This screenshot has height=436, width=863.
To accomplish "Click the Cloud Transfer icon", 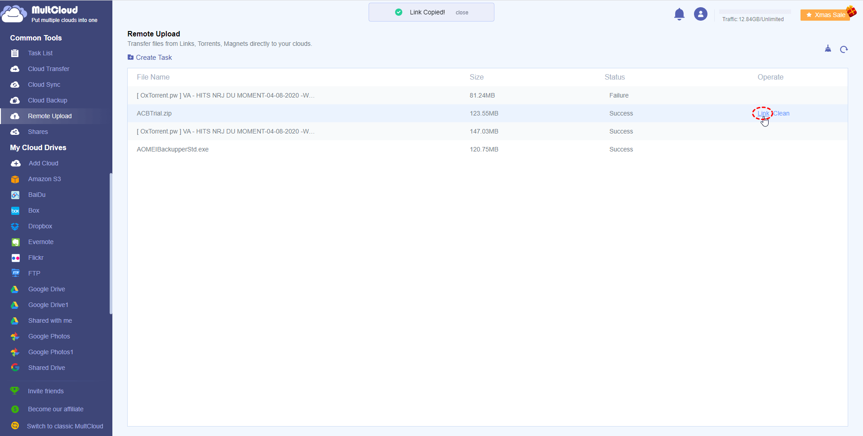I will (15, 69).
